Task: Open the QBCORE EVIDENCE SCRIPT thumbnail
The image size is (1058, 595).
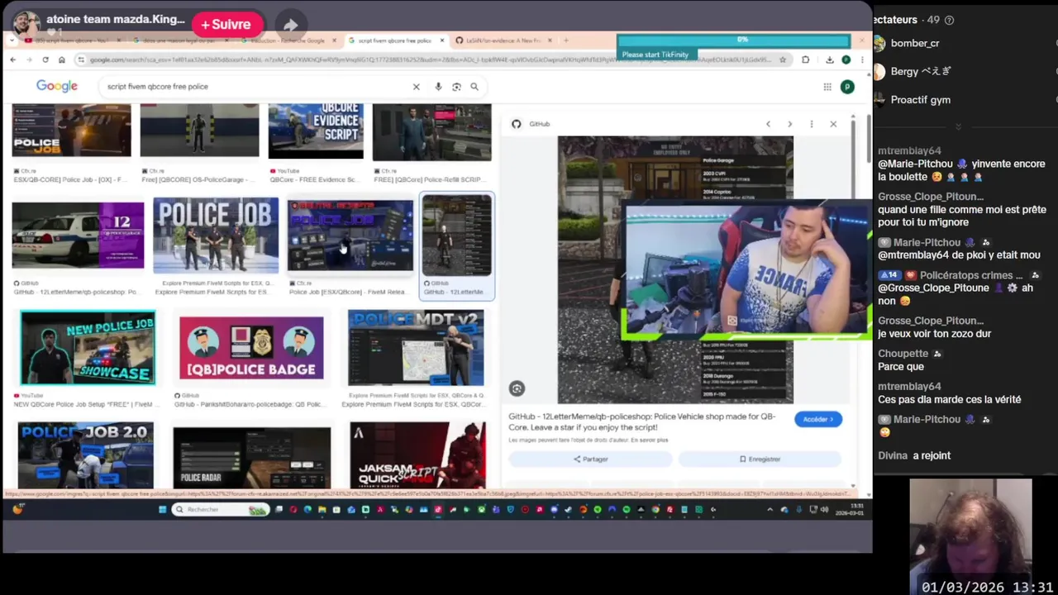Action: coord(316,131)
